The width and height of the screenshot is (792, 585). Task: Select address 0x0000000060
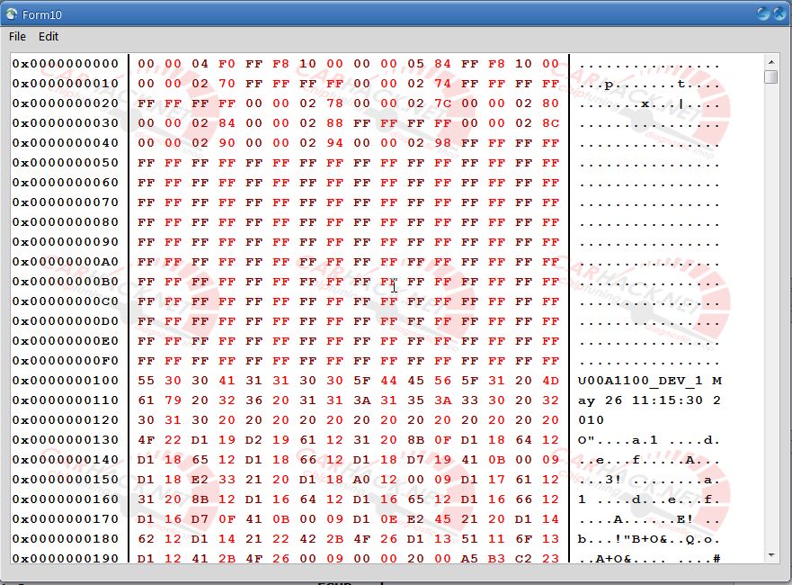66,183
